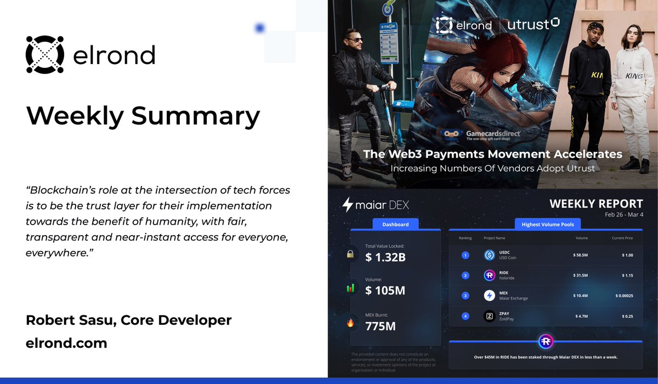This screenshot has width=658, height=384.
Task: Open the elrond.com link
Action: [66, 343]
